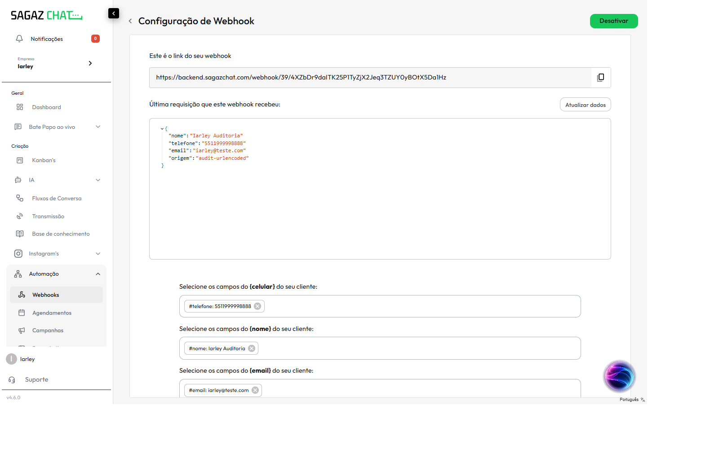The image size is (719, 449).
Task: Open the email field selector
Action: pos(380,388)
